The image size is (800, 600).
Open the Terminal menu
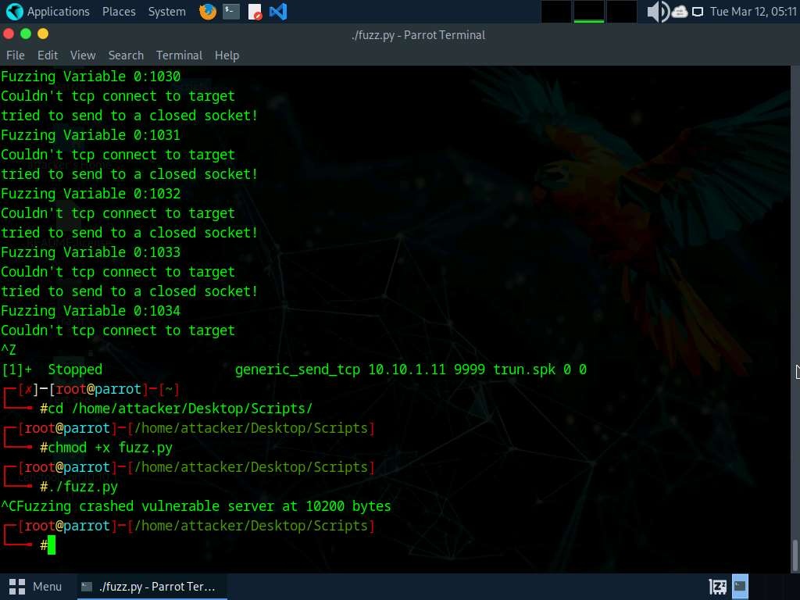pos(179,55)
